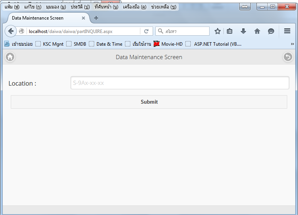This screenshot has height=215, width=298.
Task: Open the hamburger menu
Action: (287, 31)
